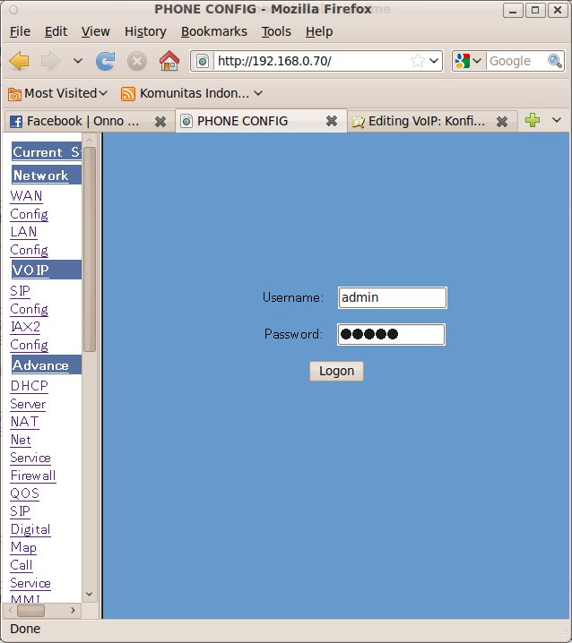
Task: Click the Editing VoIP tab wiki icon
Action: click(x=358, y=122)
